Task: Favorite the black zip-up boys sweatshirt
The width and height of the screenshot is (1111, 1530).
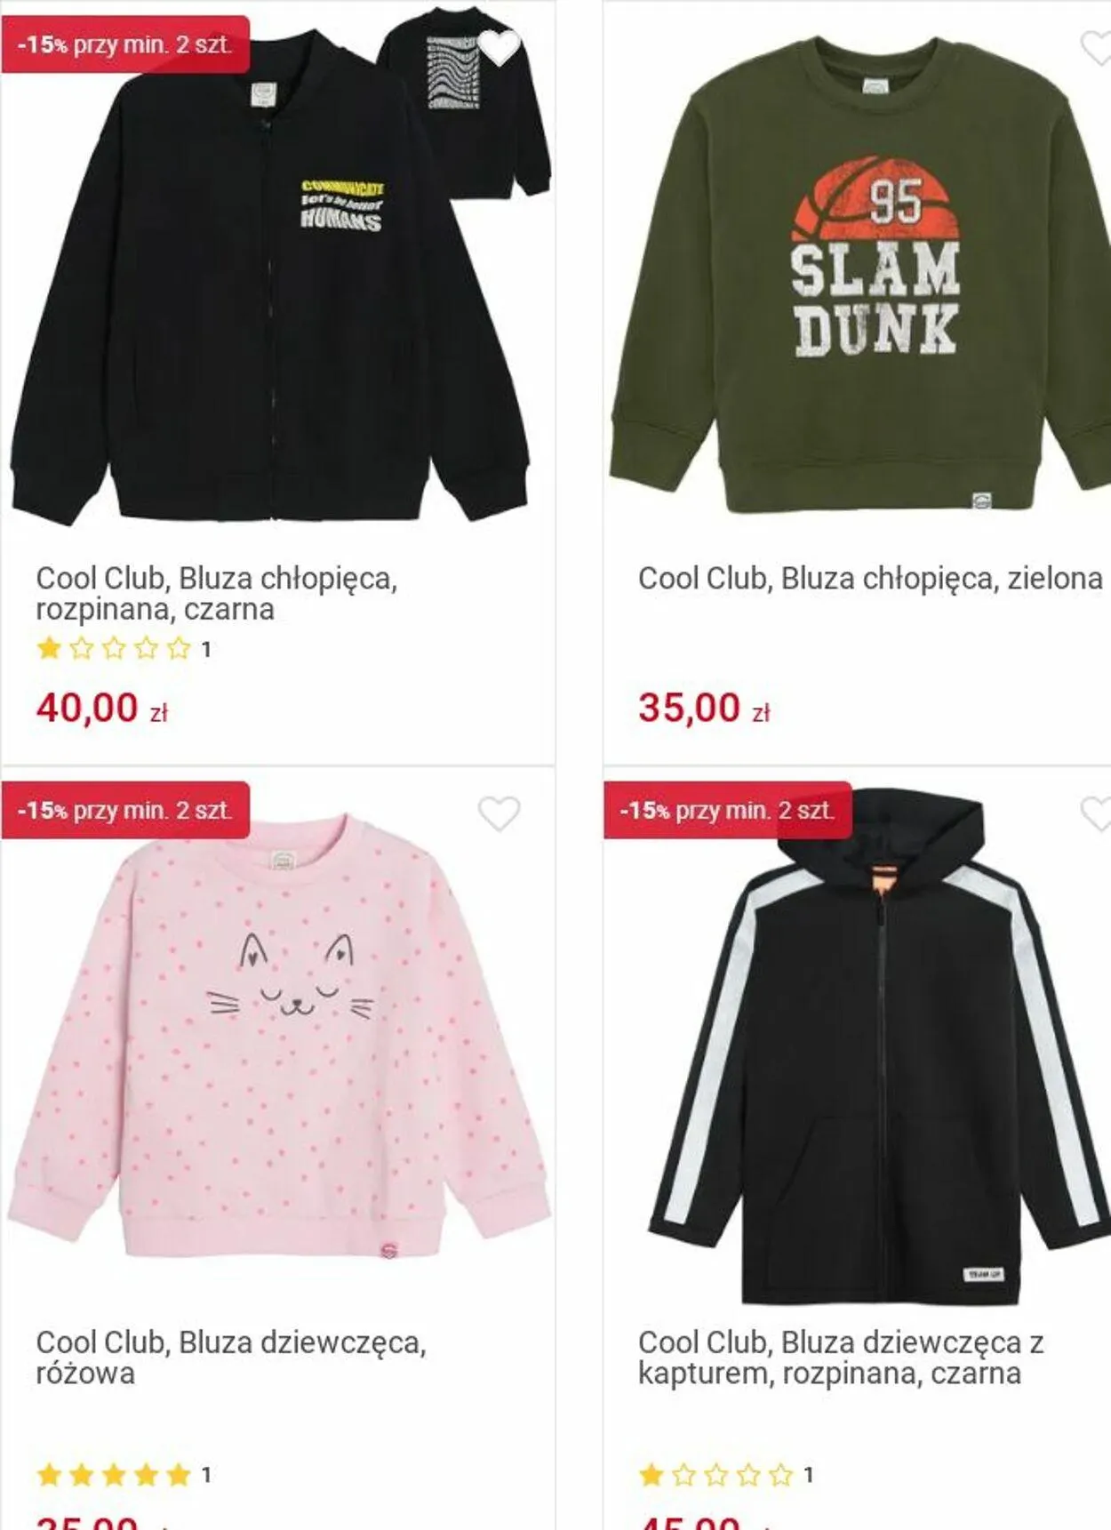Action: click(499, 46)
